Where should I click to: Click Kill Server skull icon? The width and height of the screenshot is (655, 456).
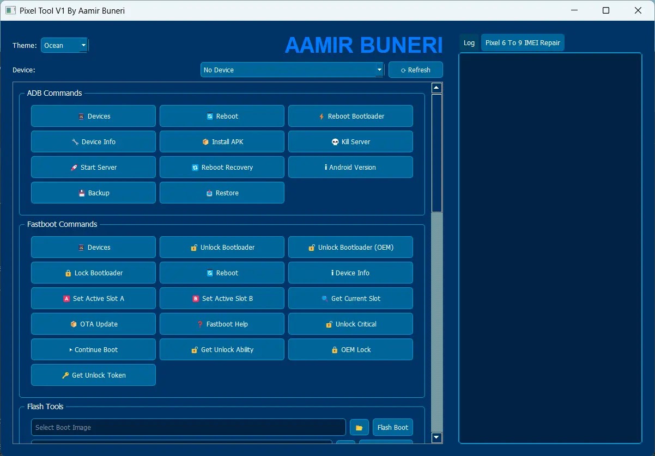tap(335, 142)
